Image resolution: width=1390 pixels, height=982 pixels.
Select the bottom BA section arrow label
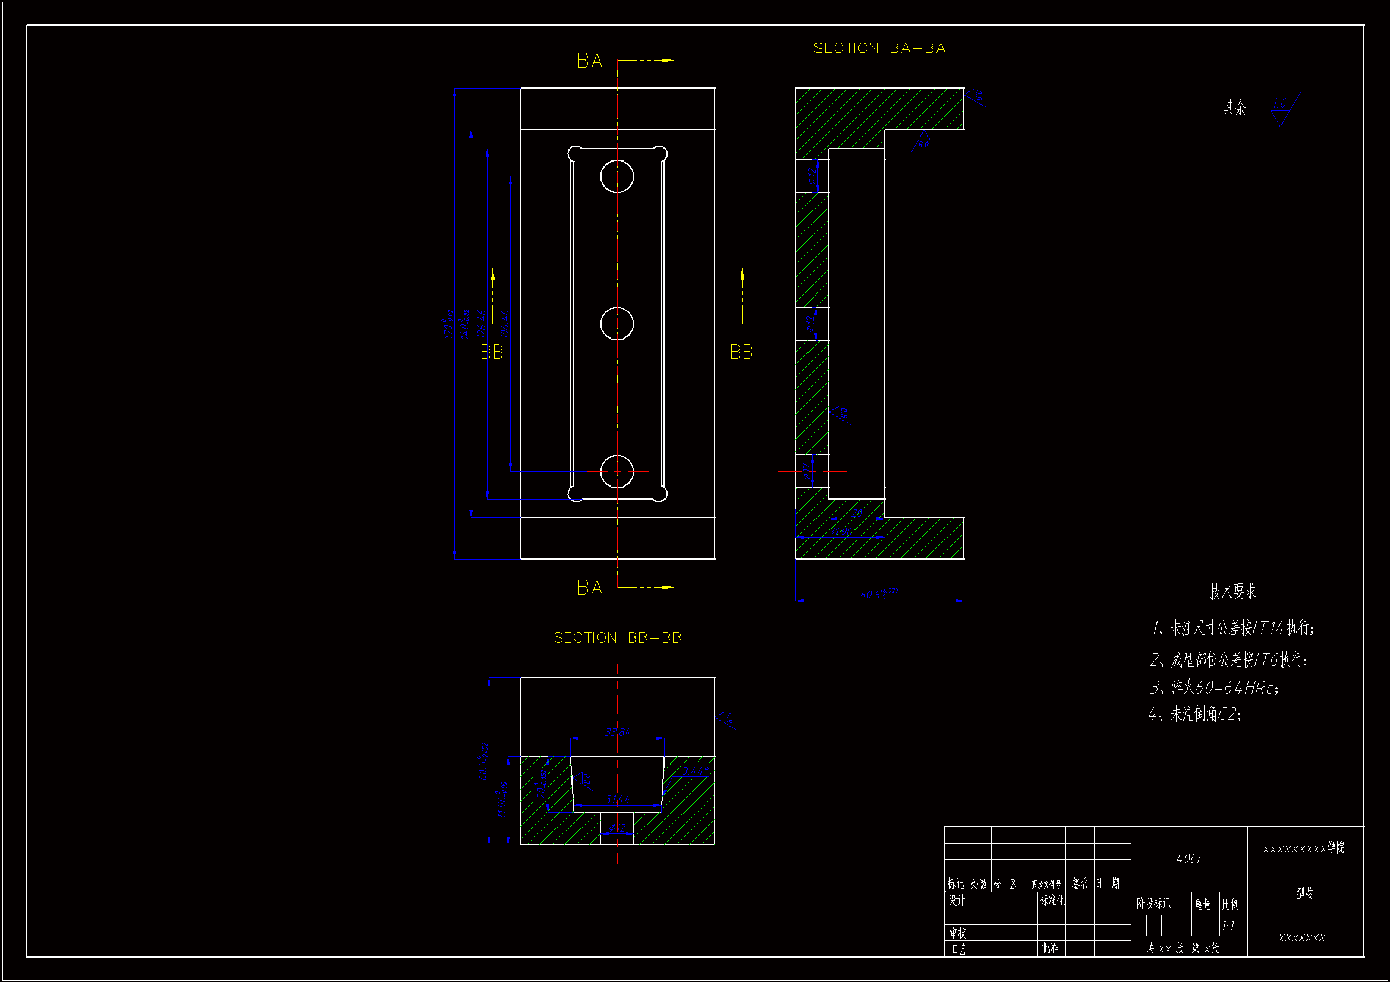[x=590, y=588]
